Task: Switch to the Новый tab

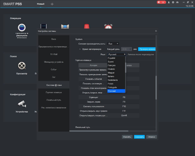Action: coord(41,4)
